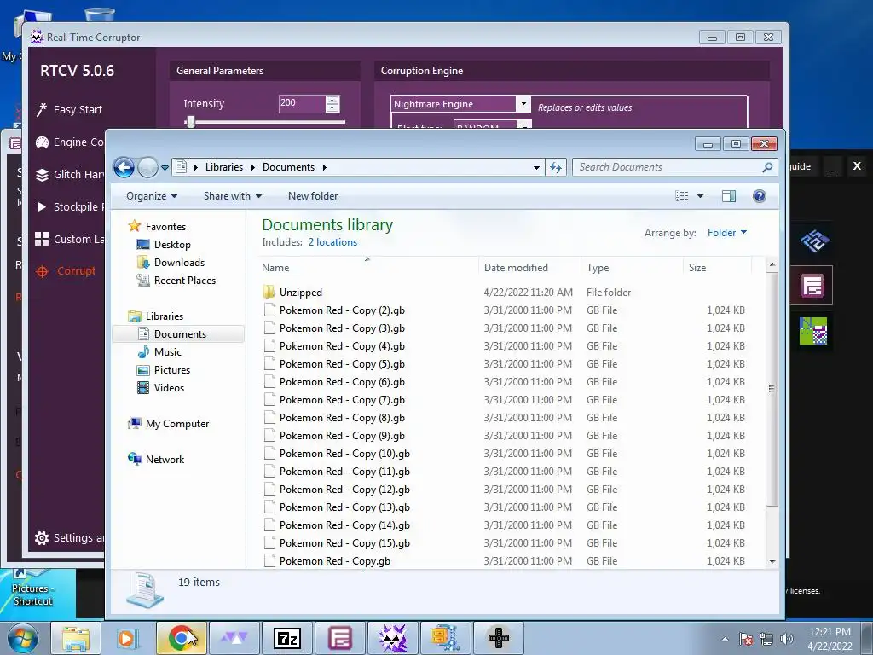Viewport: 873px width, 655px height.
Task: Select Easy Start in RTCV sidebar
Action: coord(70,110)
